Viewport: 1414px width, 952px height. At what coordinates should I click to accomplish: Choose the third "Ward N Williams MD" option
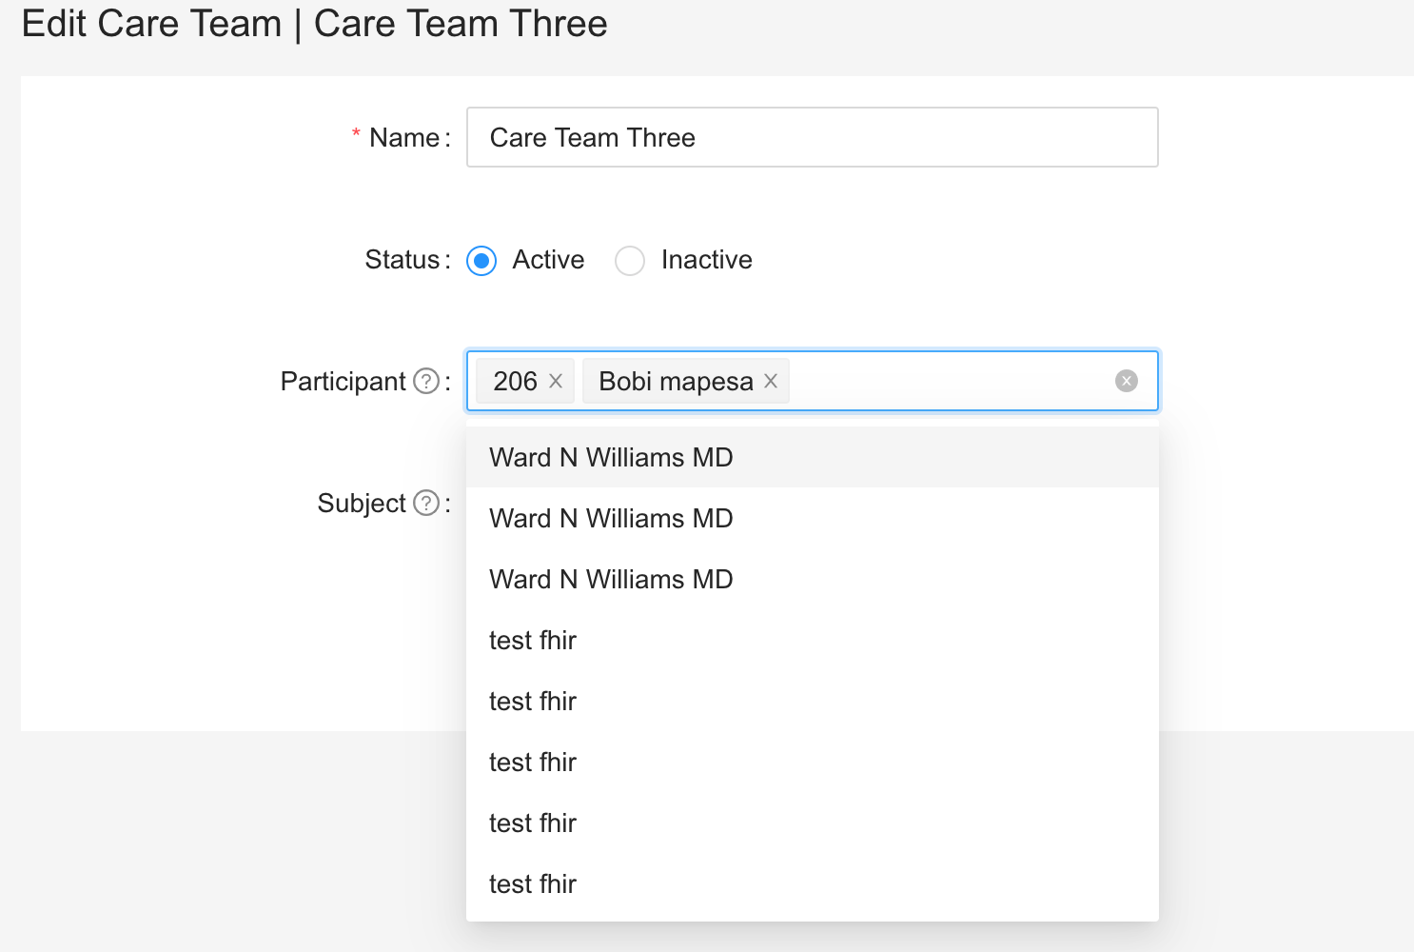point(610,579)
